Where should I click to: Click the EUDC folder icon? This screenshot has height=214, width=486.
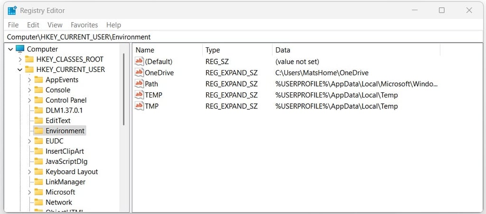point(38,141)
